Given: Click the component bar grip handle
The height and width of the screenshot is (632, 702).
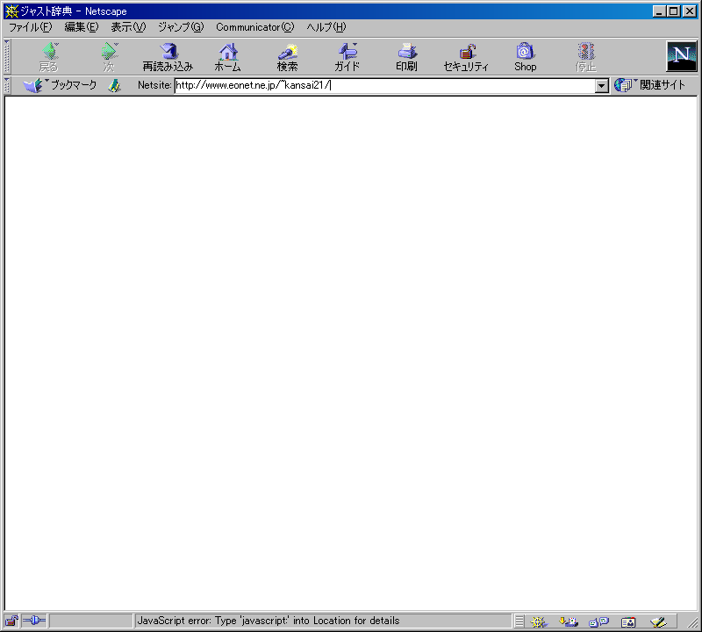Looking at the screenshot, I should 519,621.
